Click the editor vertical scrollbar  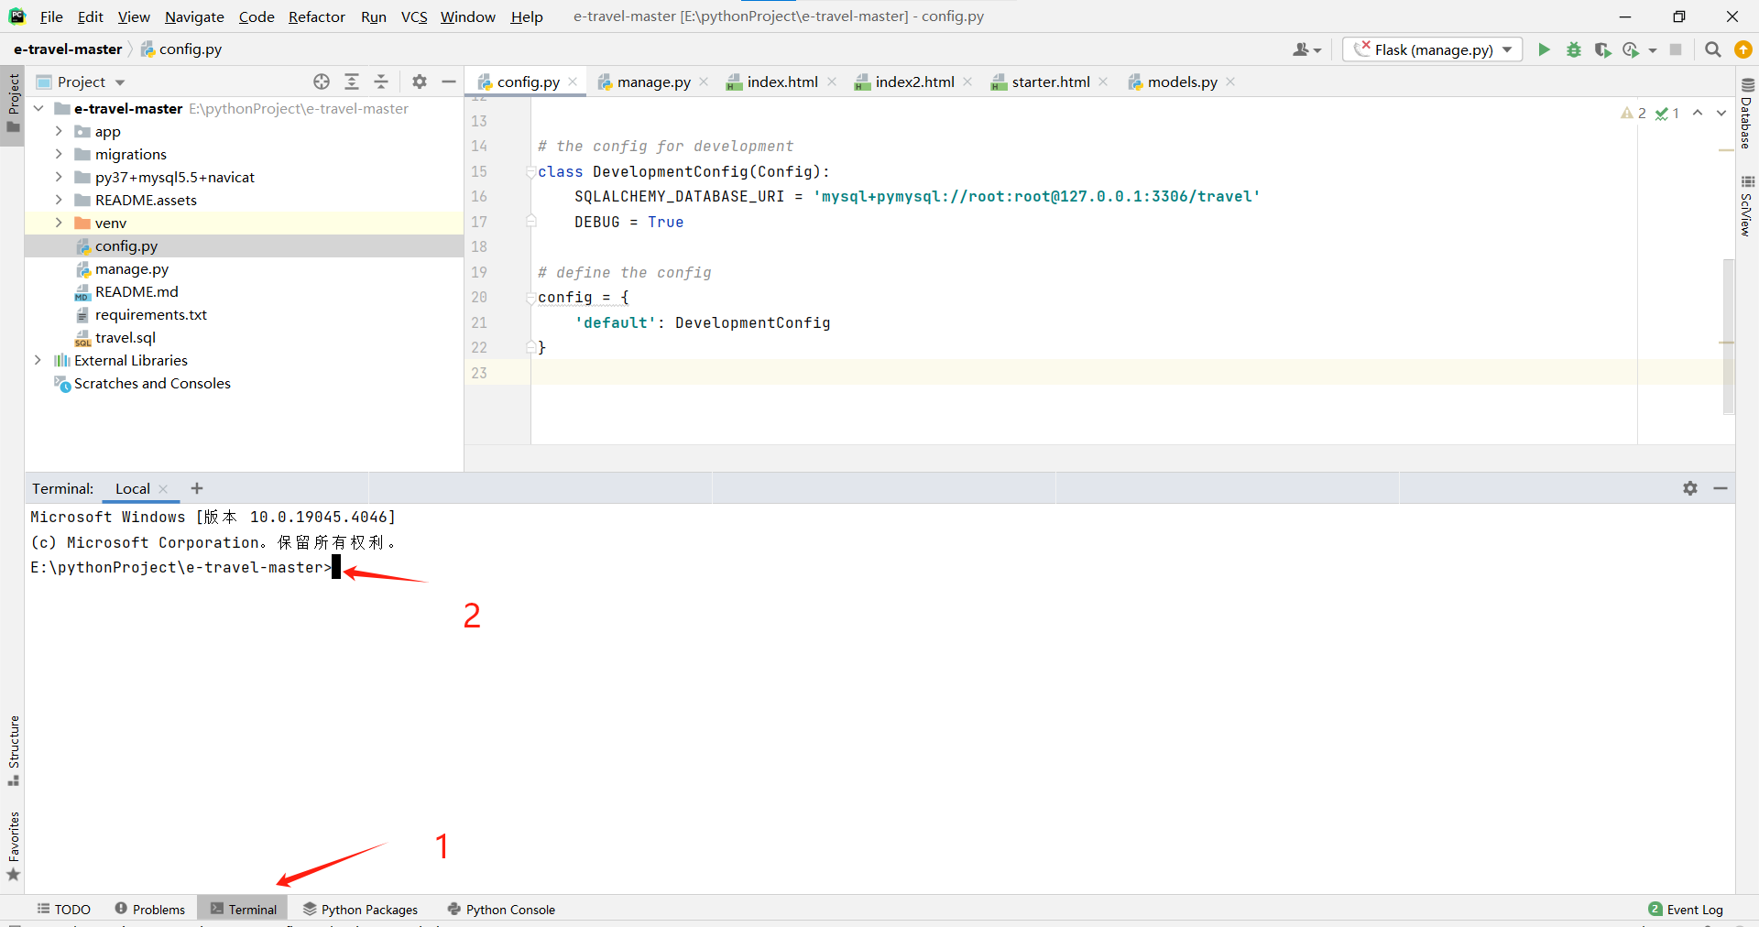tap(1728, 336)
